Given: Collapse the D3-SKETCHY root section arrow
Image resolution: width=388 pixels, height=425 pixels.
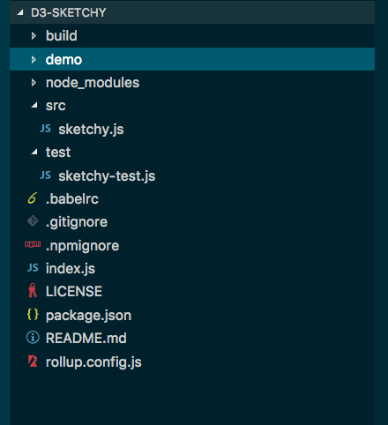Looking at the screenshot, I should click(x=20, y=12).
